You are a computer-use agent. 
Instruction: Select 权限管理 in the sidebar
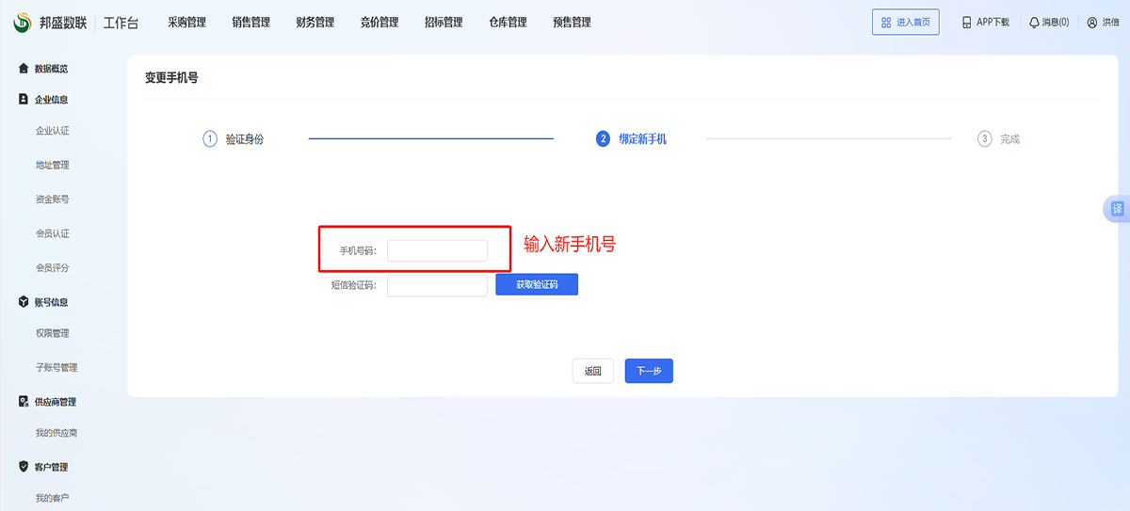tap(53, 333)
